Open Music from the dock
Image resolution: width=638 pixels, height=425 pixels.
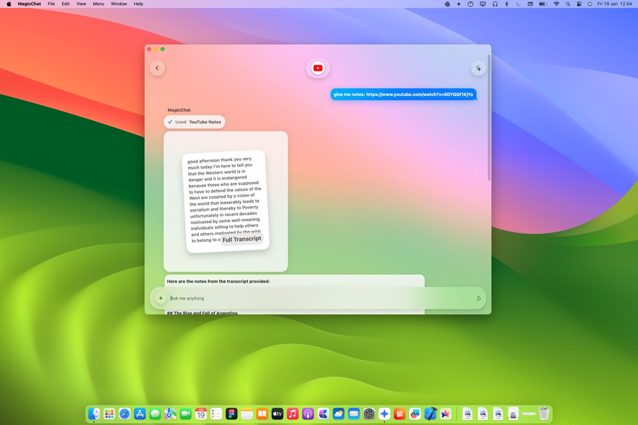click(292, 414)
